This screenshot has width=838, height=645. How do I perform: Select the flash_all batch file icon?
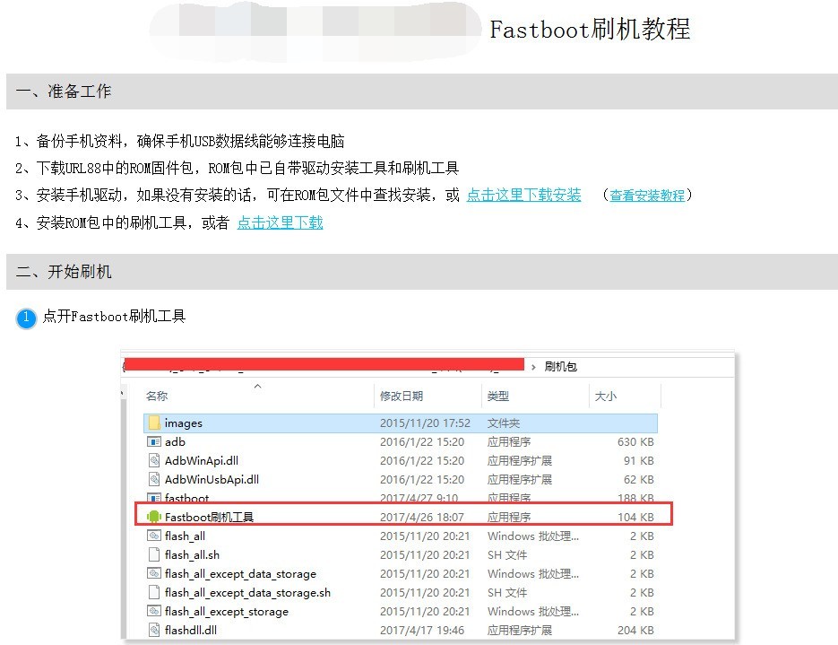click(153, 536)
